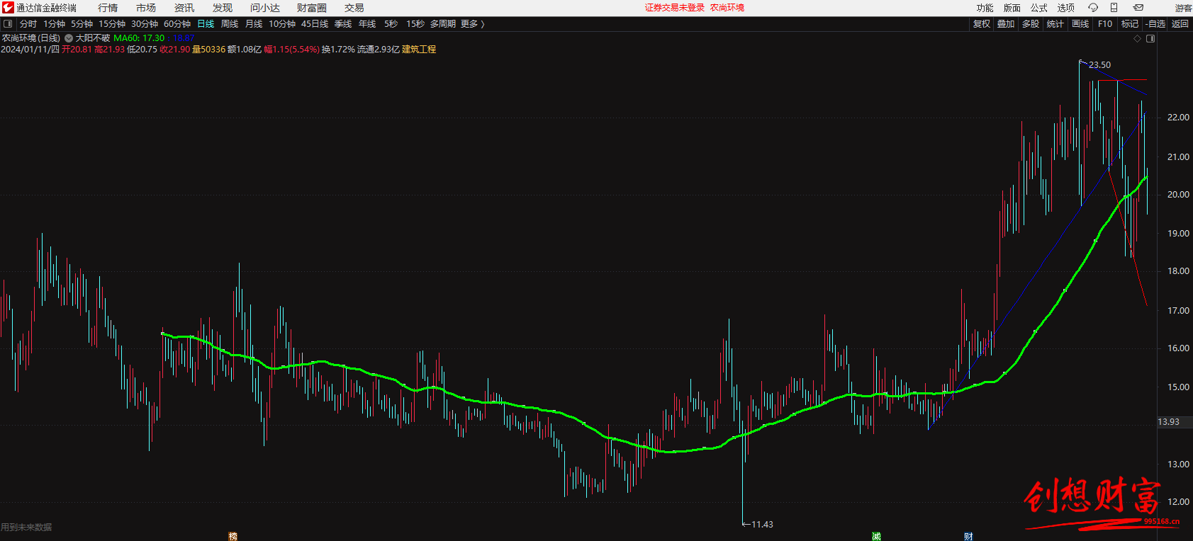Click the 农尚环境(日线) chart title
This screenshot has width=1193, height=541.
click(x=31, y=38)
